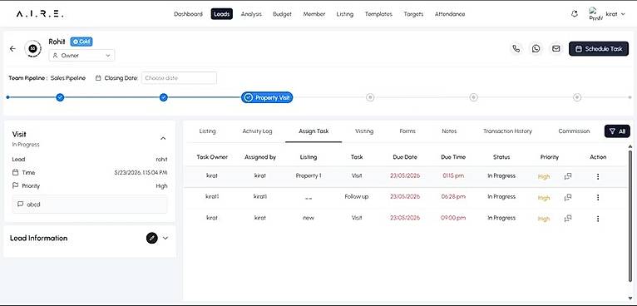Click the Priority column header
The width and height of the screenshot is (637, 306).
pos(549,157)
